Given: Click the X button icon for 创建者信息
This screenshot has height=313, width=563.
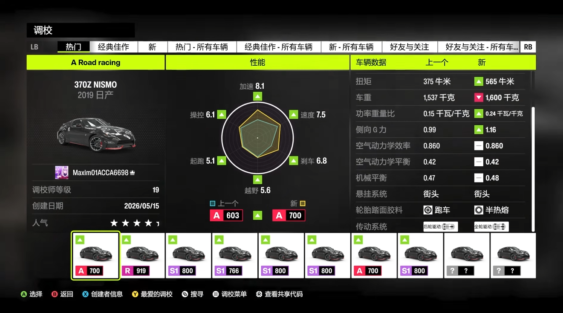Looking at the screenshot, I should (85, 294).
